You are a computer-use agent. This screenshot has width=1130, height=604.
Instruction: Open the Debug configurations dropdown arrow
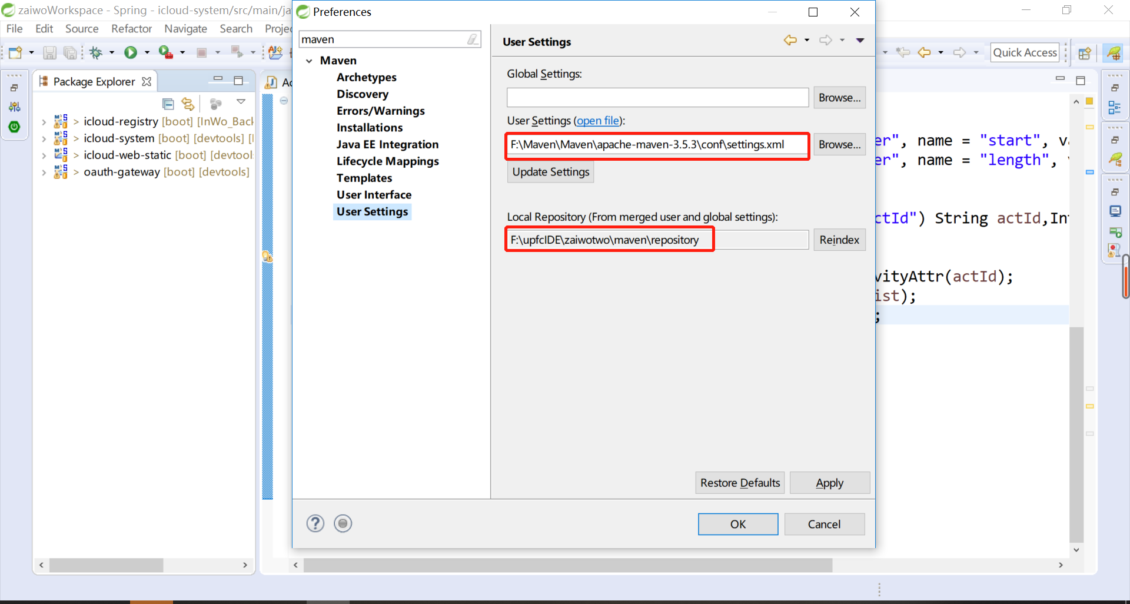click(112, 52)
